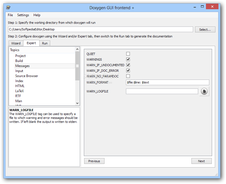Click the Topics scrollbar thumb

[77, 66]
